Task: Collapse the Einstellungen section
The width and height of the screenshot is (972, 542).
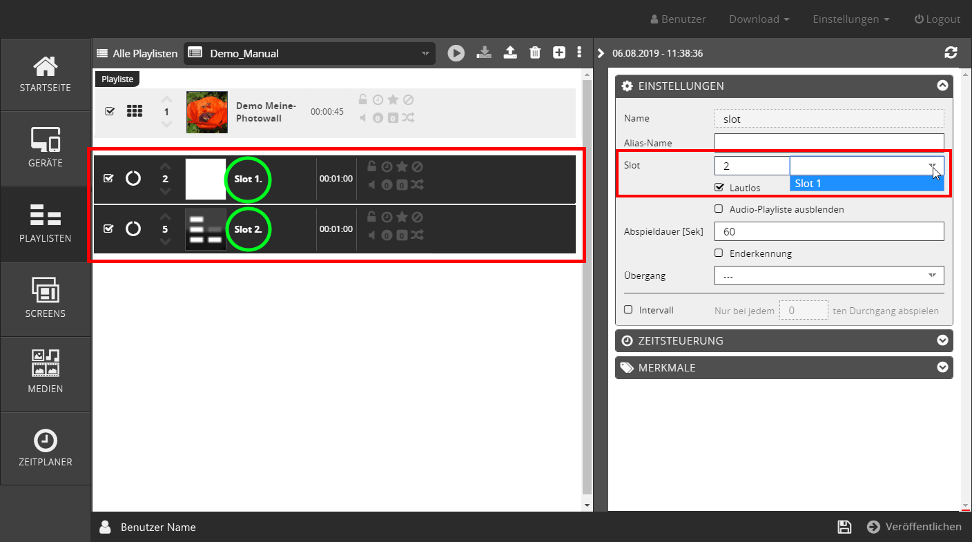Action: click(x=942, y=86)
